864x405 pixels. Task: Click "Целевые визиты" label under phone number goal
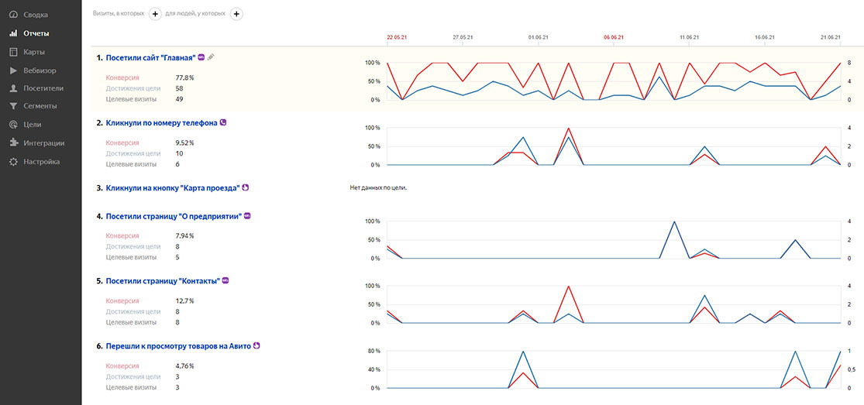tap(131, 164)
